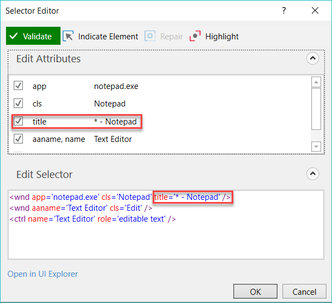
Task: Select the Notepad cls value
Action: [110, 104]
